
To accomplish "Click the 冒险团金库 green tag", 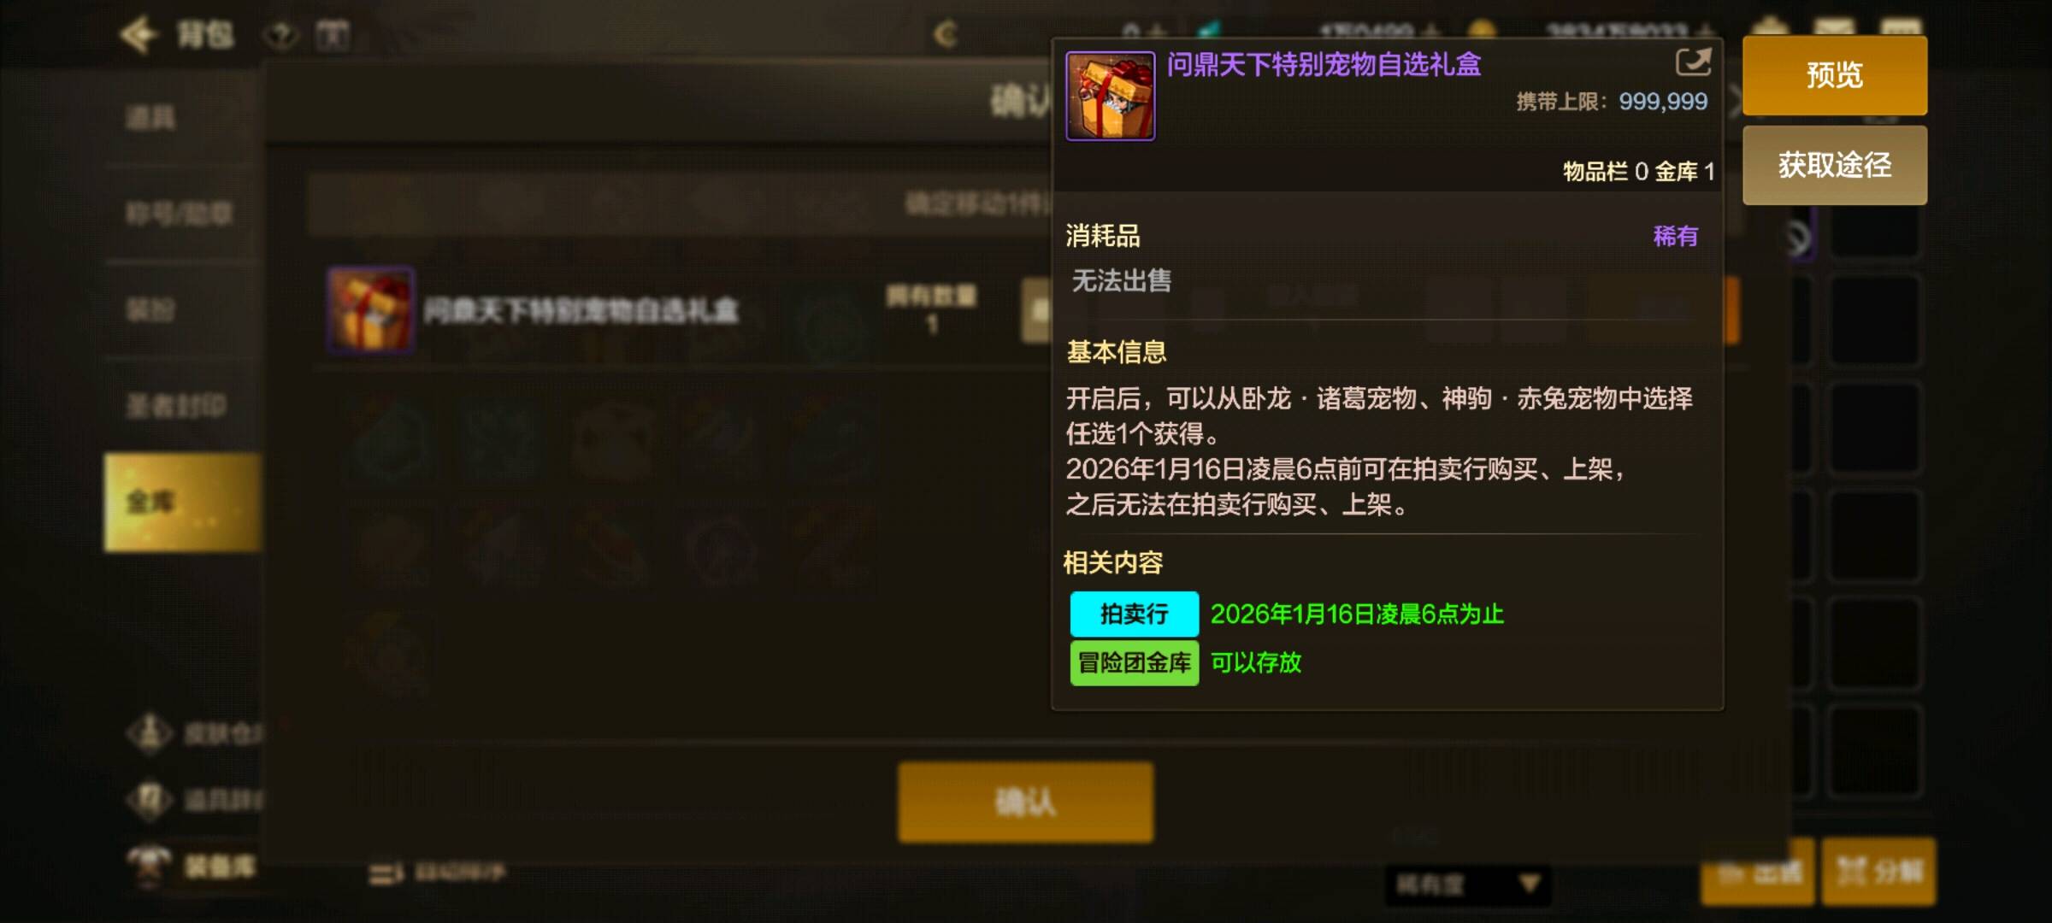I will [1134, 663].
